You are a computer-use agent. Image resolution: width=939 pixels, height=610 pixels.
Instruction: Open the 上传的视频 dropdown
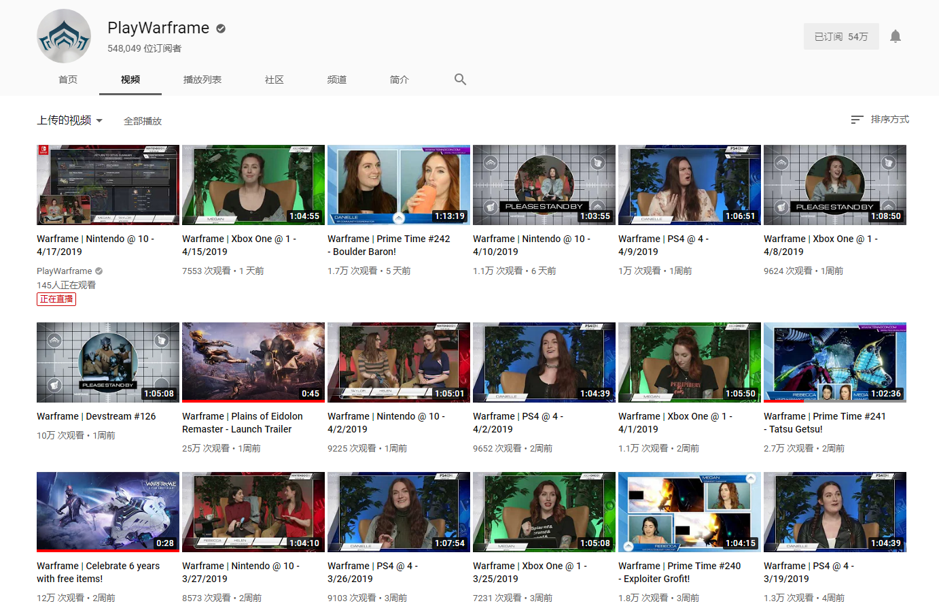[x=70, y=120]
